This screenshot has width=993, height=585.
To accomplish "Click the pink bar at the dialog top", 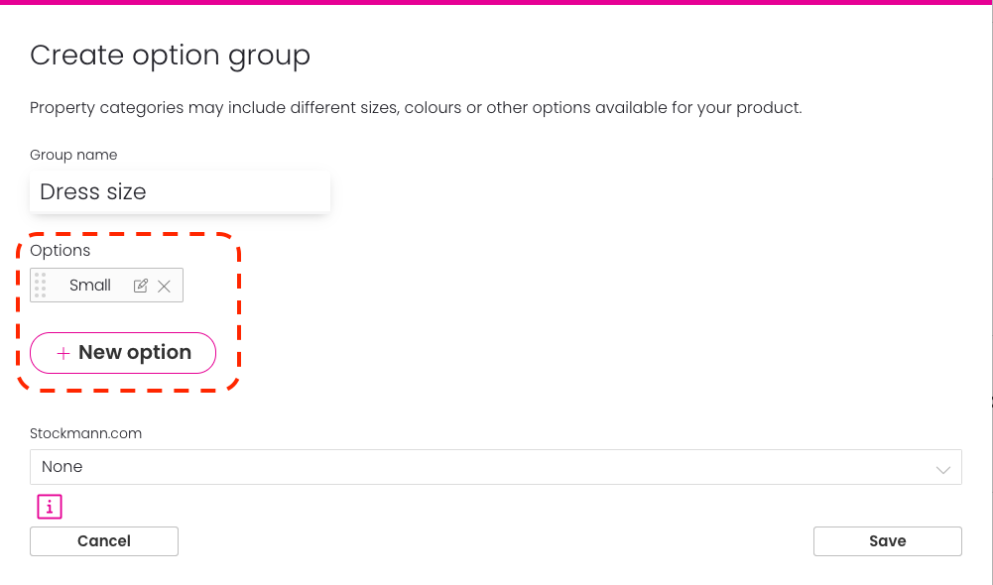I will click(496, 2).
